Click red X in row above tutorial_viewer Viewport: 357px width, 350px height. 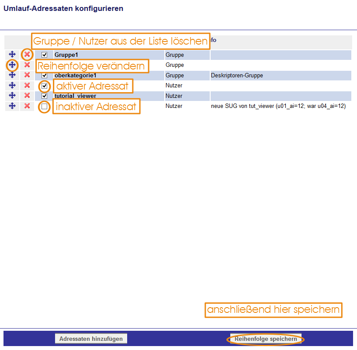(27, 85)
